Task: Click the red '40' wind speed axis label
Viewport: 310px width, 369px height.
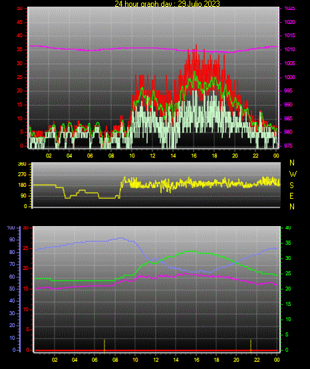Action: click(x=20, y=36)
